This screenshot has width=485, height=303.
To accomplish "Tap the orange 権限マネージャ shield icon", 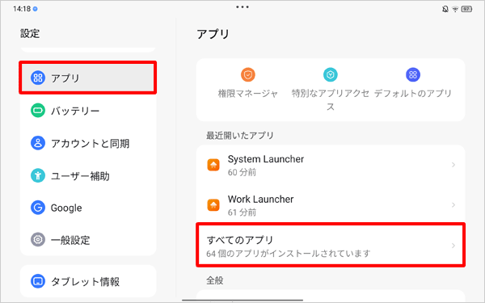I will tap(248, 74).
